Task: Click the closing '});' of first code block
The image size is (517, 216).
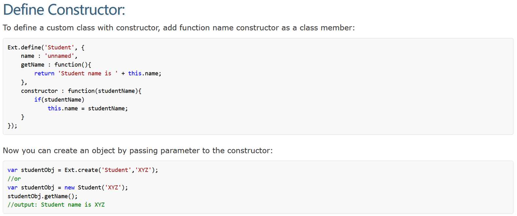Action: pos(12,126)
